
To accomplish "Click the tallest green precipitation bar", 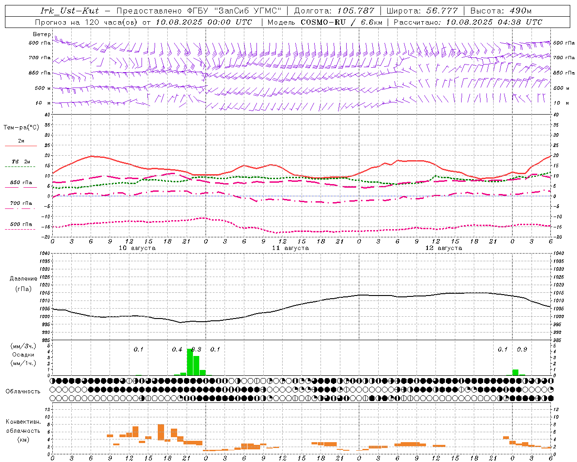I will pos(190,362).
